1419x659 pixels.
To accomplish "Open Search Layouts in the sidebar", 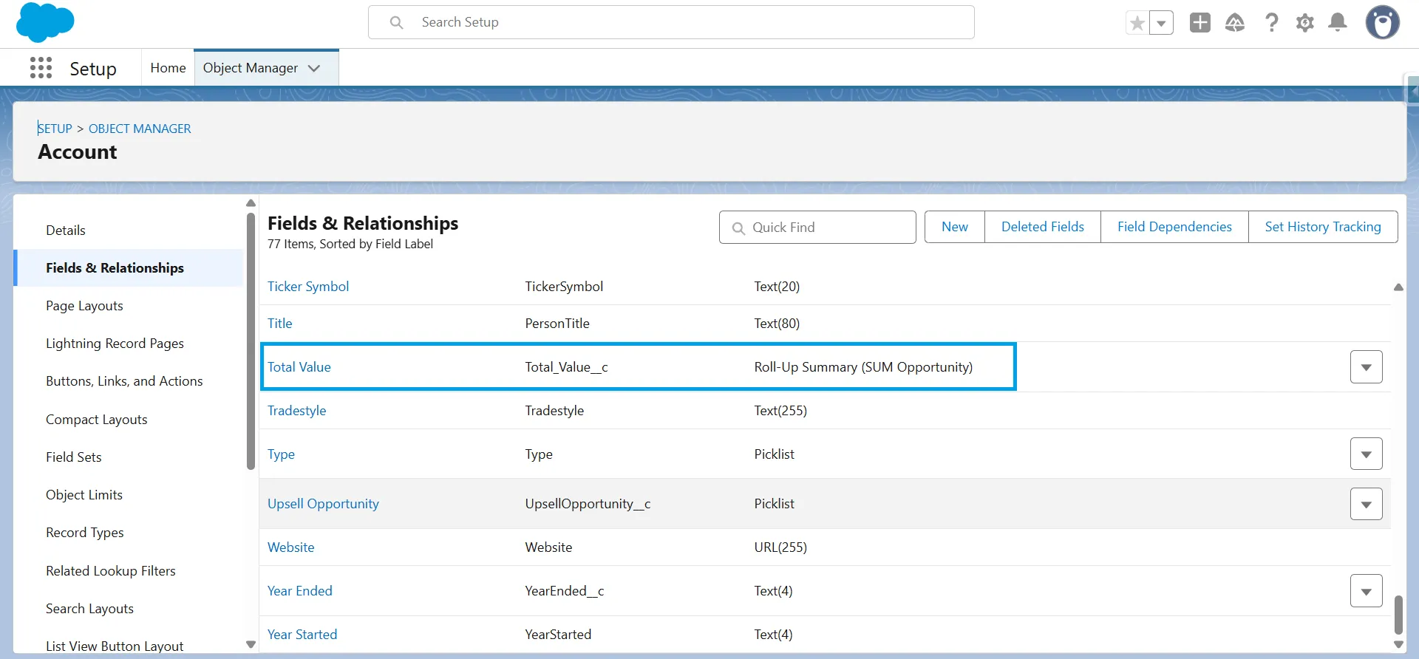I will coord(89,609).
